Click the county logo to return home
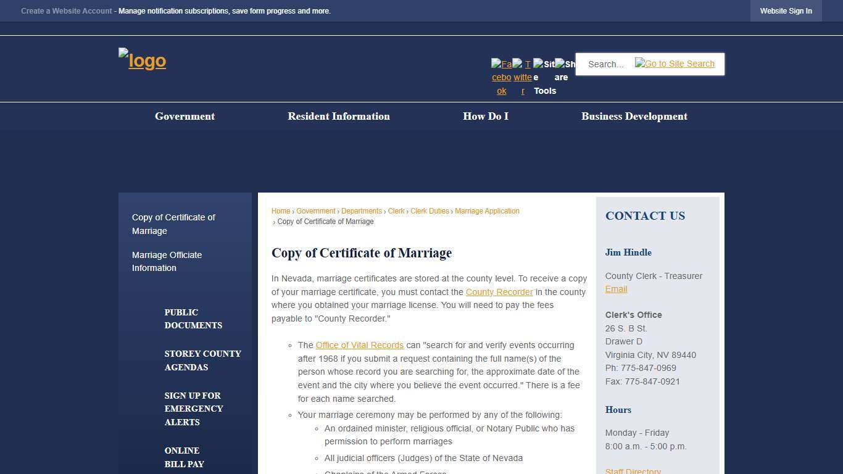Screen dimensions: 843x474 (141, 60)
